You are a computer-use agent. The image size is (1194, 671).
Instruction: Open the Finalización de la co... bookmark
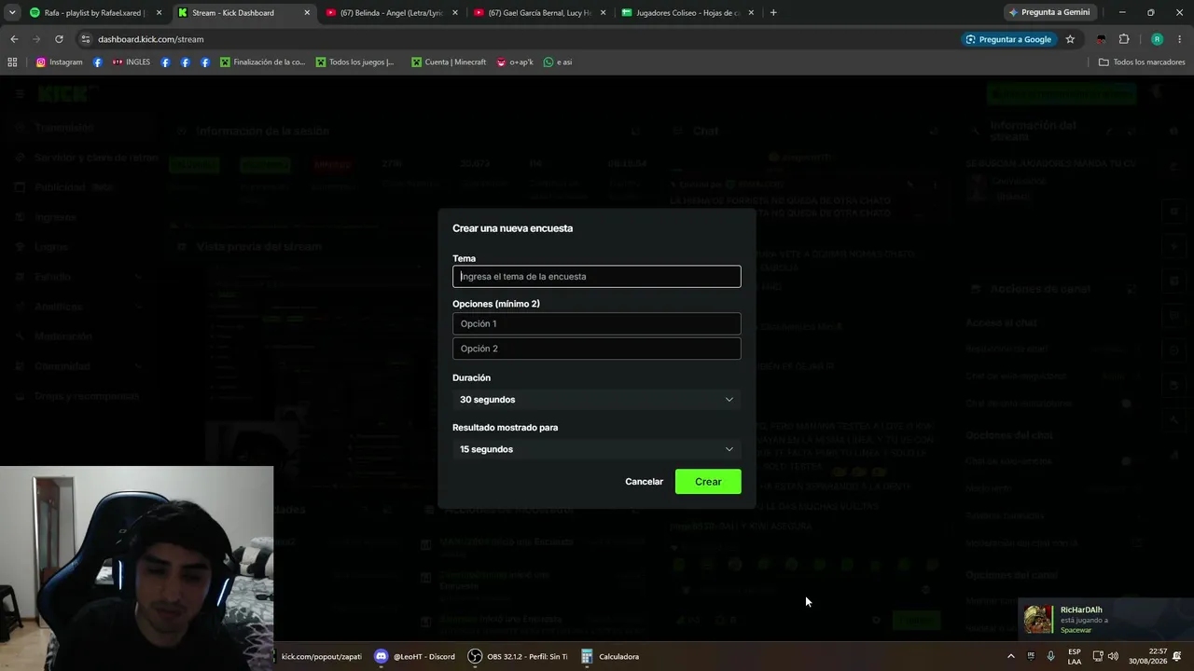coord(263,62)
